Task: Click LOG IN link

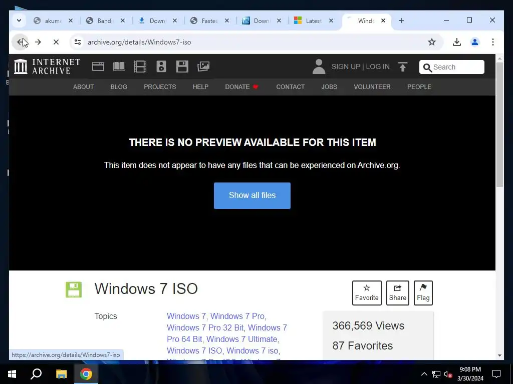Action: tap(378, 66)
